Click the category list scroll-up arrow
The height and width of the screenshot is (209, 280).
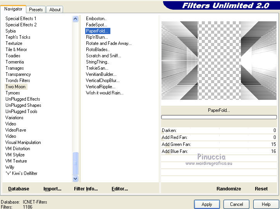76,19
